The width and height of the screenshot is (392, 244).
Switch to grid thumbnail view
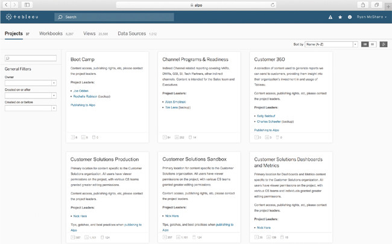coord(365,44)
